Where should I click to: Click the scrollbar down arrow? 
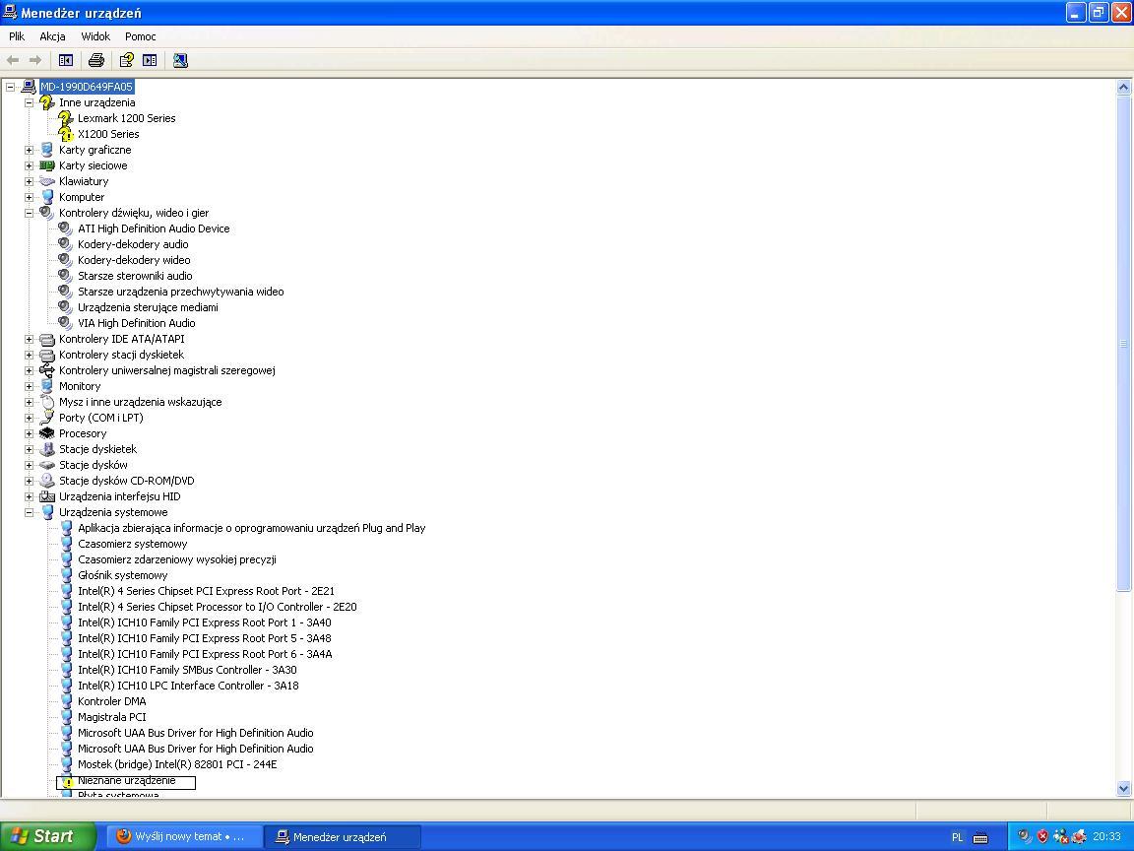1123,788
